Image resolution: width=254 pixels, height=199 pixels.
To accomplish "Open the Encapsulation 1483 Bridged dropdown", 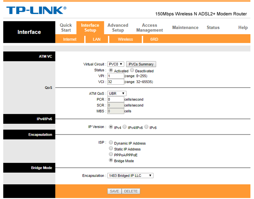I will pos(130,176).
